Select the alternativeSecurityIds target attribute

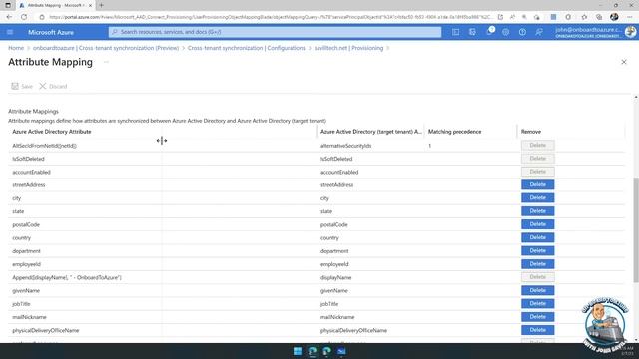[x=346, y=146]
